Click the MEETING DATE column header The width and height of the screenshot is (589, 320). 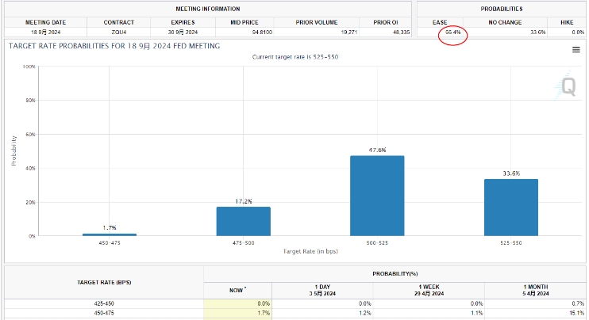(x=45, y=22)
